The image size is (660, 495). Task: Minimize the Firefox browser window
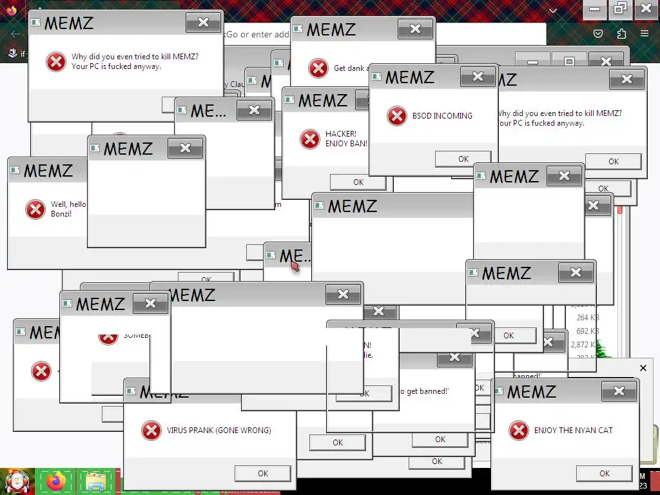click(594, 8)
